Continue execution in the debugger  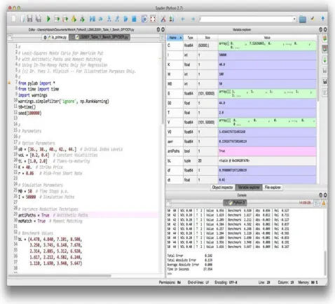125,19
